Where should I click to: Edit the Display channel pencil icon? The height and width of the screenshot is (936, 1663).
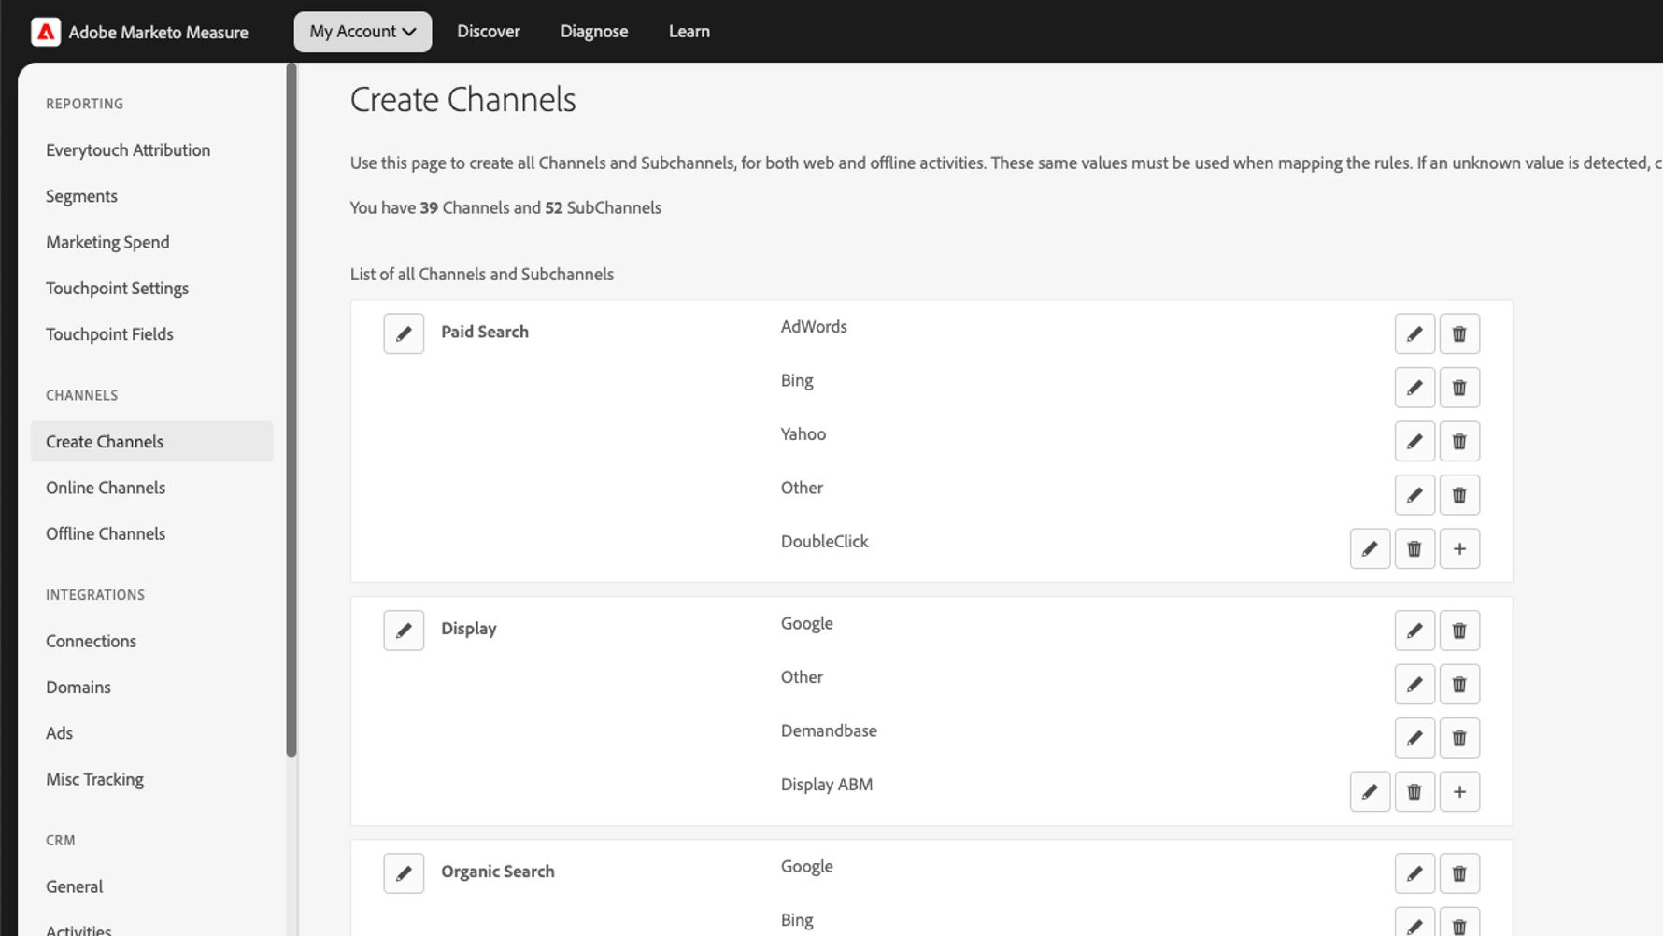click(404, 631)
